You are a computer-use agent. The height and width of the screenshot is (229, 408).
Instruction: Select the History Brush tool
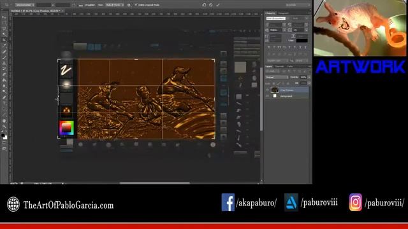point(4,69)
